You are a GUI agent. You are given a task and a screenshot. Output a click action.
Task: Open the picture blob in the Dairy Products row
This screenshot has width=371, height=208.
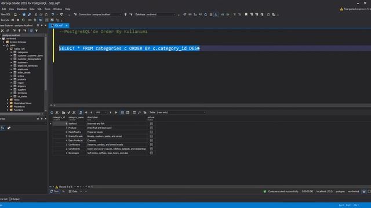151,140
